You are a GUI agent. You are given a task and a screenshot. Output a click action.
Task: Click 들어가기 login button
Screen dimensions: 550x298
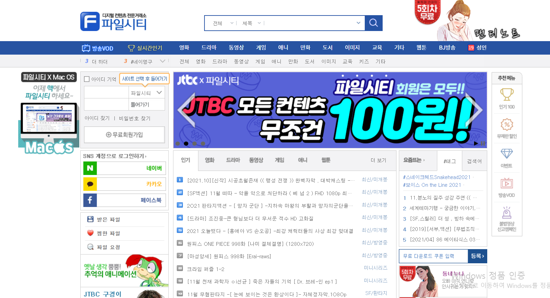(147, 105)
